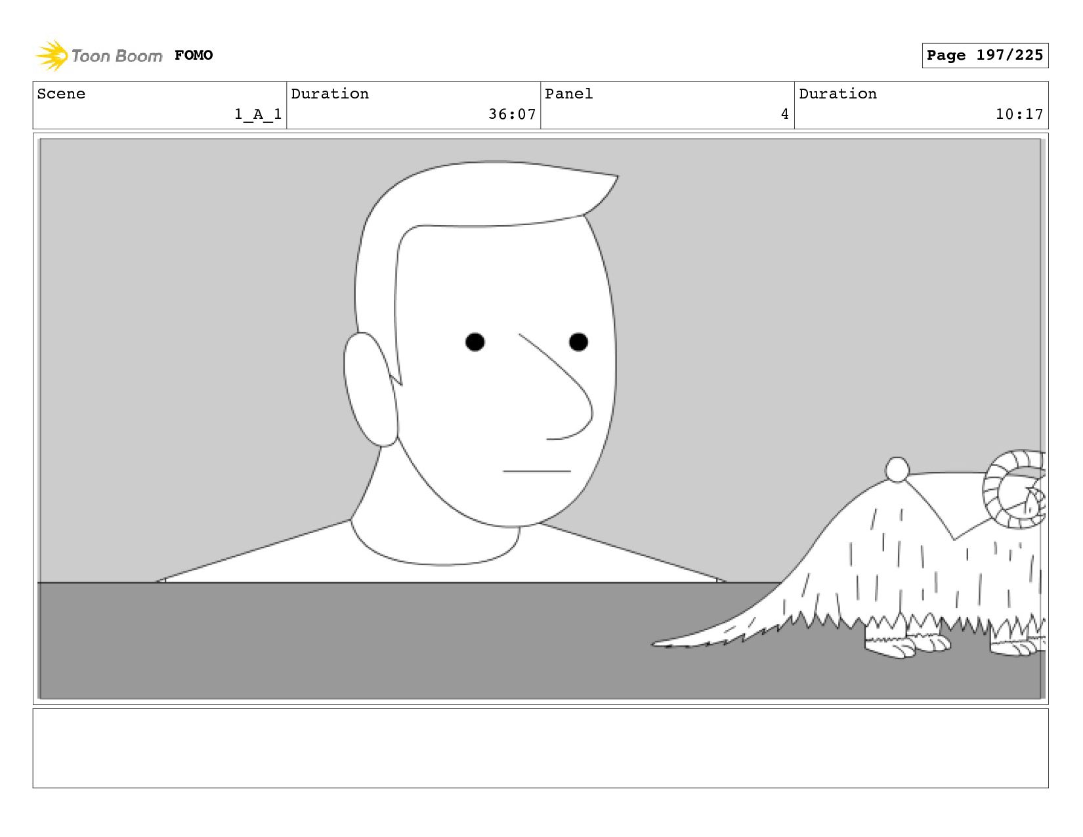Screen dimensions: 1083x837
Task: Click the Scene label
Action: pyautogui.click(x=61, y=94)
